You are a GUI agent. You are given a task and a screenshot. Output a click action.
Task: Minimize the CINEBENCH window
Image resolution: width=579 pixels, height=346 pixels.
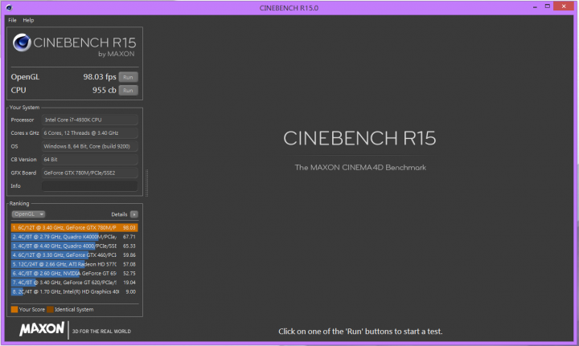point(535,7)
